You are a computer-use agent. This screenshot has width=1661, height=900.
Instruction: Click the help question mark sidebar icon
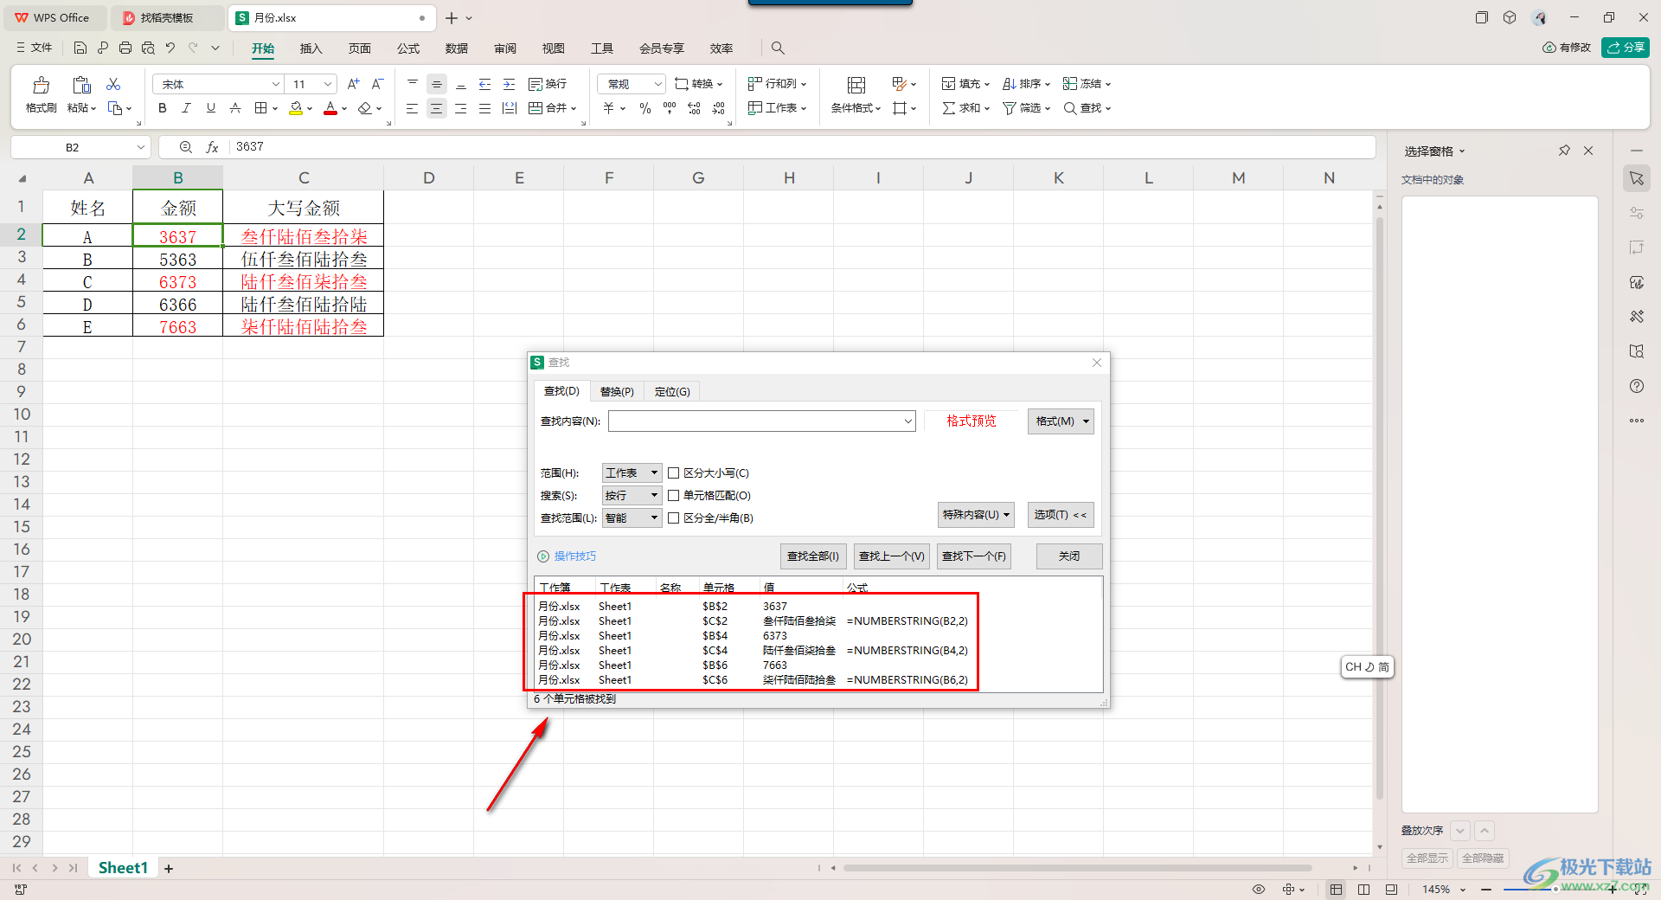1637,386
